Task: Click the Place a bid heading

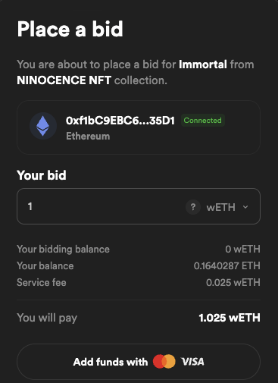Action: 70,29
